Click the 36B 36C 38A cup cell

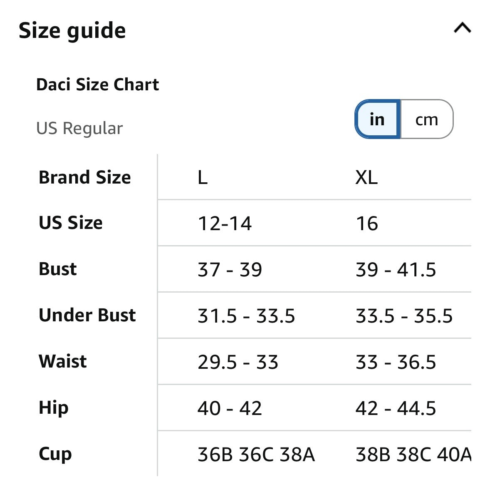[x=256, y=455]
